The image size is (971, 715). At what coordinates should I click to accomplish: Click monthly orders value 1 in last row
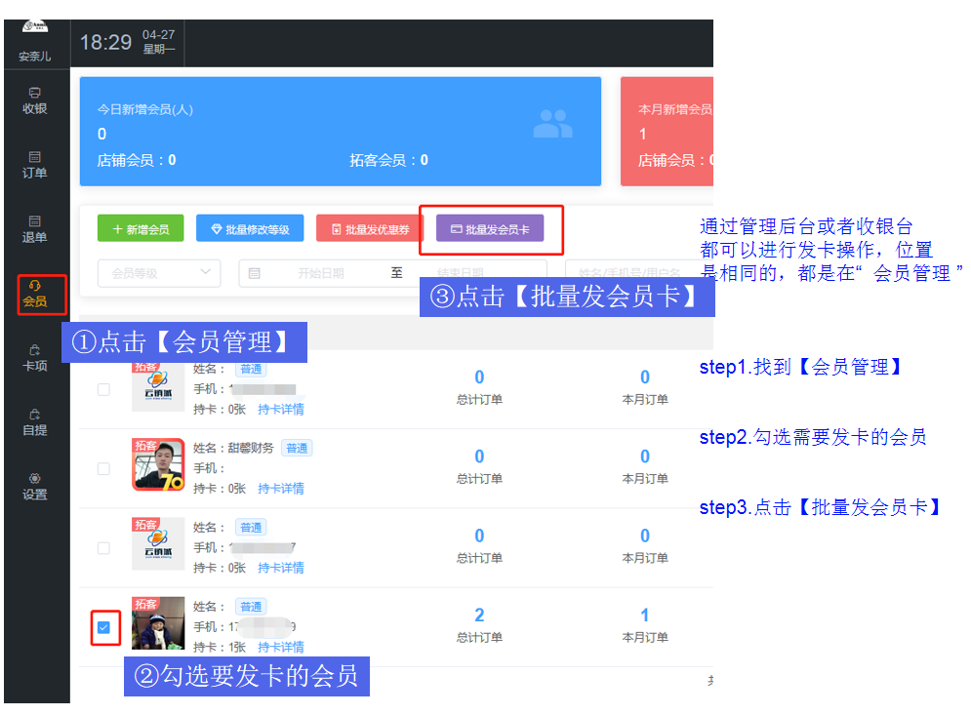pyautogui.click(x=645, y=615)
